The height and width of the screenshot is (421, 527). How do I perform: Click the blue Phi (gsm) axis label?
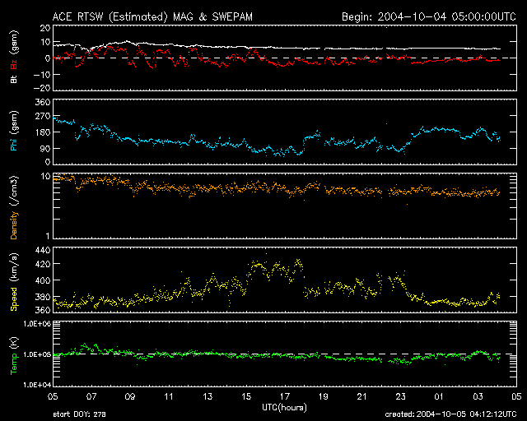click(x=14, y=140)
